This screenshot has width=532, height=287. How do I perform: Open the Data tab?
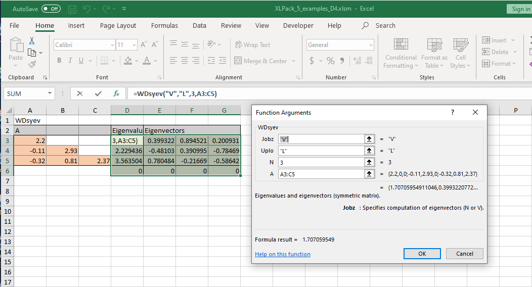point(199,25)
